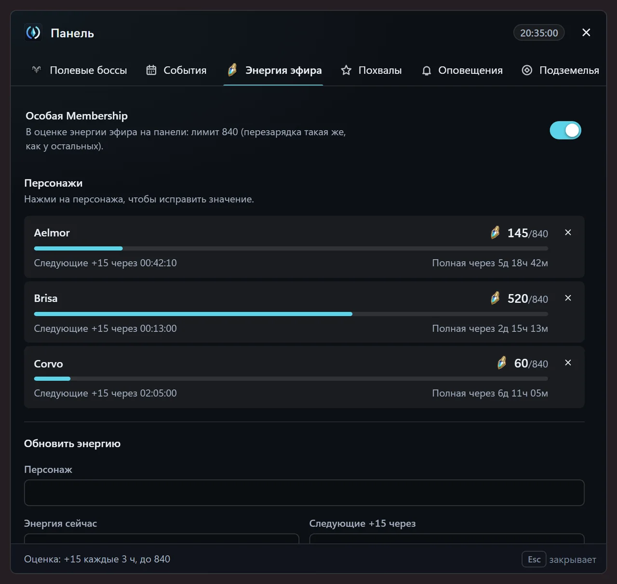617x584 pixels.
Task: Click text Следующие +15 через 00:13:00
Action: 105,328
